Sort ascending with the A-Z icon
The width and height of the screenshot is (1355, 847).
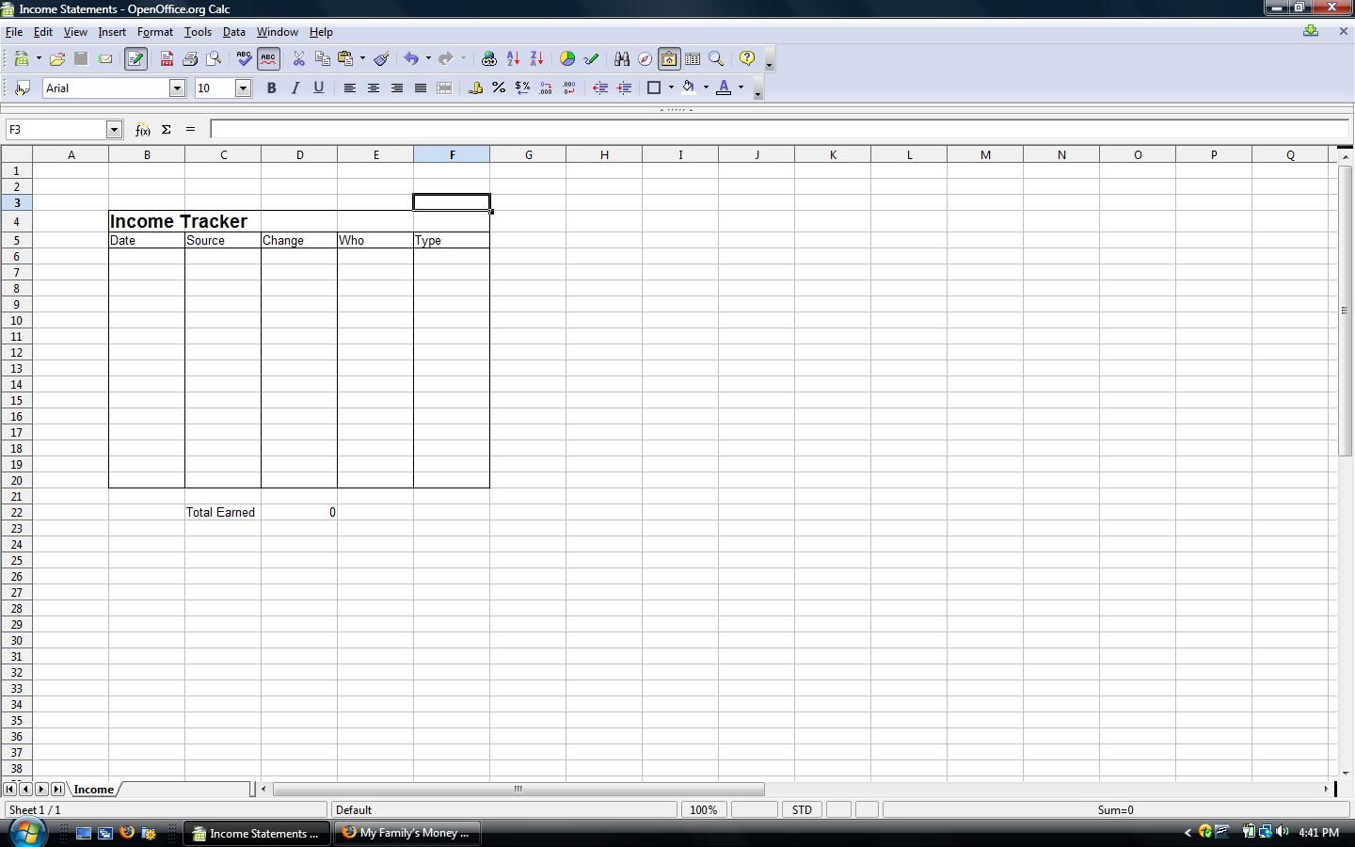tap(513, 58)
